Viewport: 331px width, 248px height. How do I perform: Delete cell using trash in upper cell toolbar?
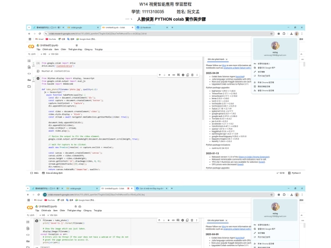(x=192, y=75)
